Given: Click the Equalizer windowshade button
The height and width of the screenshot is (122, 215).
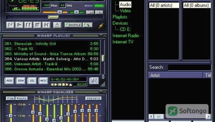Looking at the screenshot, I should point(101,92).
